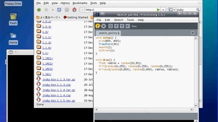Click the Processing window P icon
The image size is (218, 122).
97,14
